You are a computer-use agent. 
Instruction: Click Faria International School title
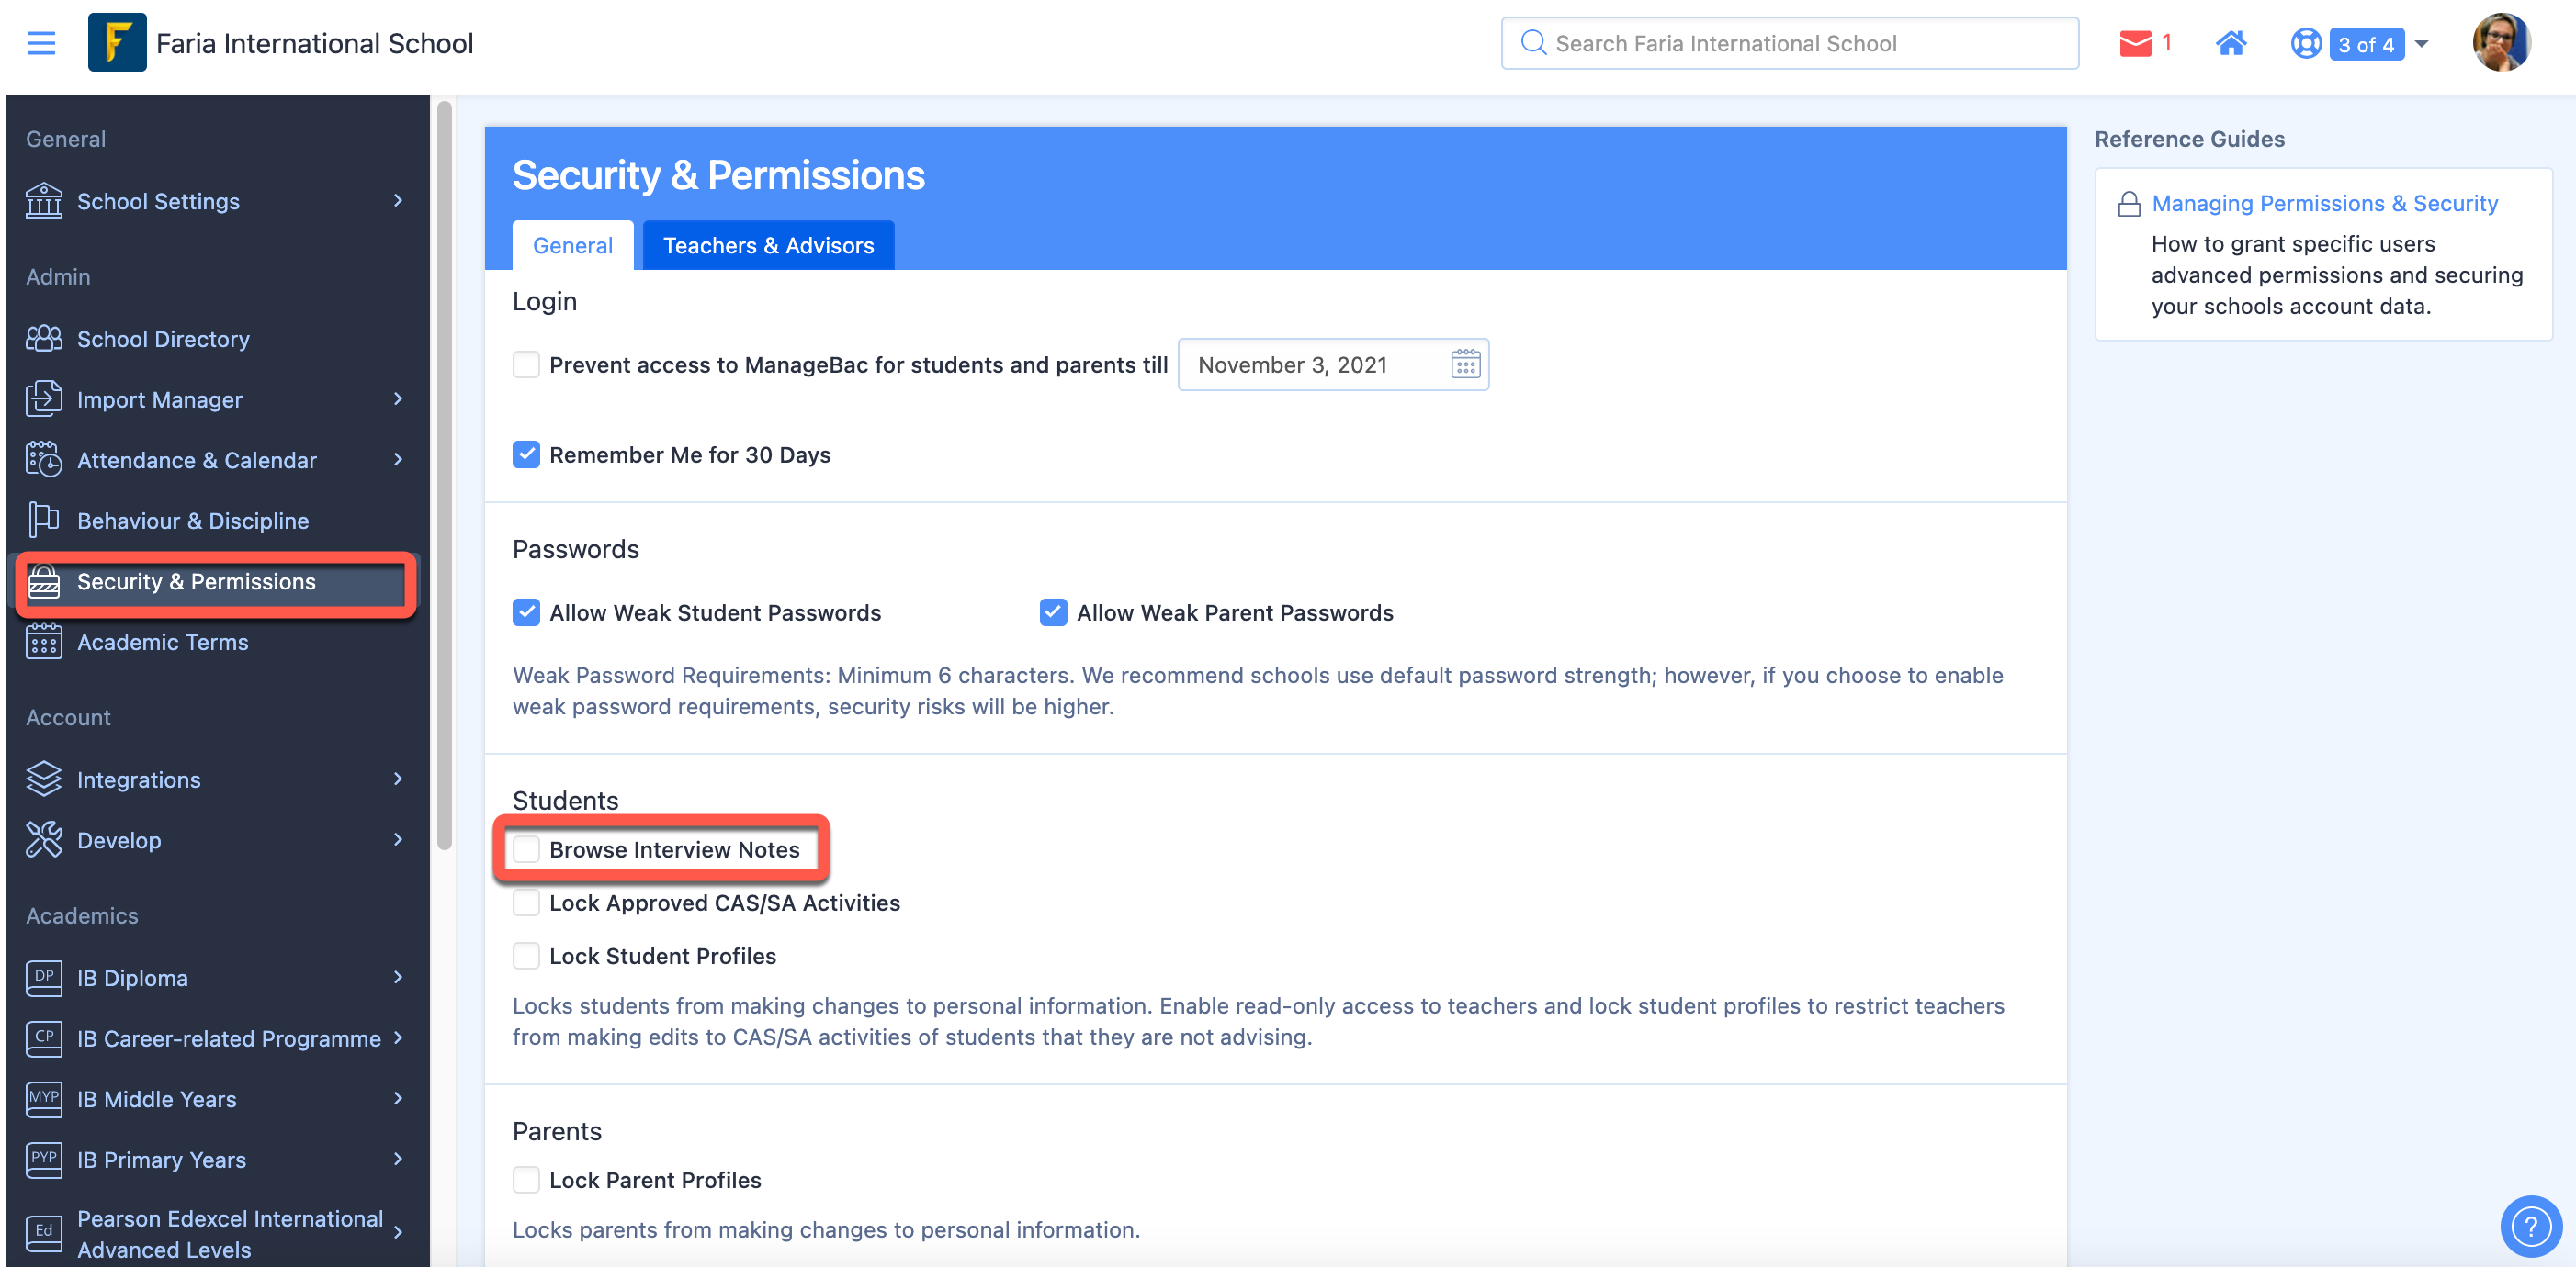315,43
